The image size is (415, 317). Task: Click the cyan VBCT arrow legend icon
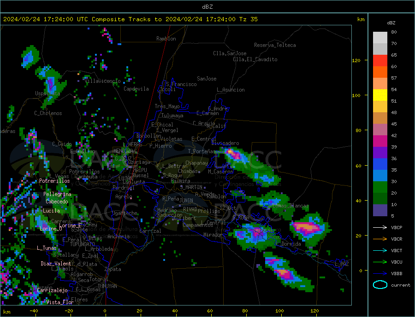(380, 250)
